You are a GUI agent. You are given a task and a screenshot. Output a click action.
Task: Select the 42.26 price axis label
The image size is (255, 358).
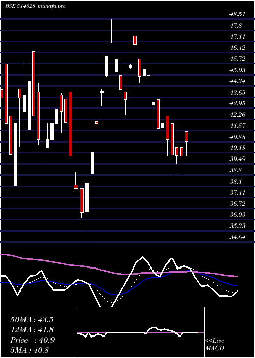[x=238, y=114]
